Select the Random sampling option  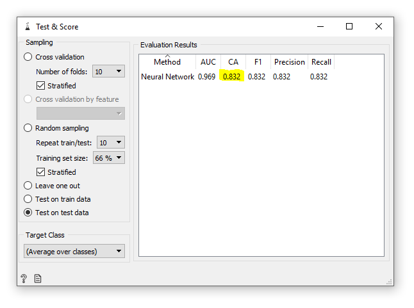click(28, 128)
